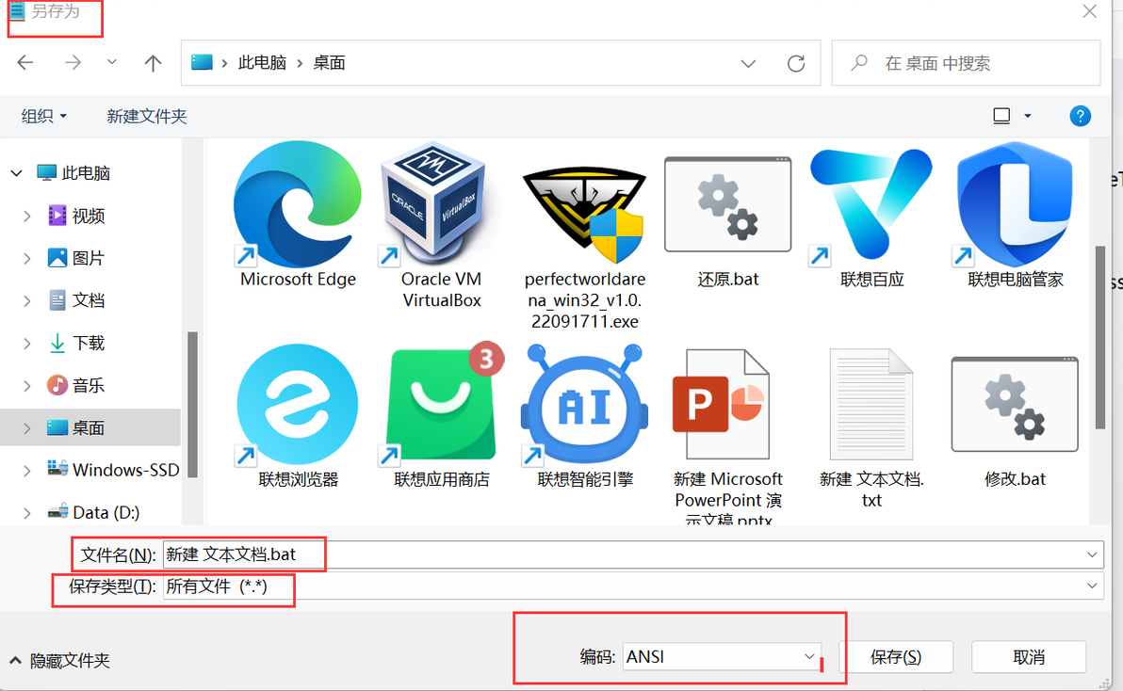1123x691 pixels.
Task: Select the PowerPoint presentation file icon
Action: coord(722,404)
